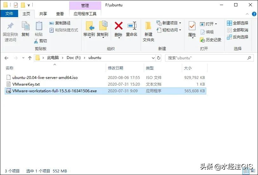258x175 pixels.
Task: Collapse the ribbon with the chevron
Action: pyautogui.click(x=247, y=14)
